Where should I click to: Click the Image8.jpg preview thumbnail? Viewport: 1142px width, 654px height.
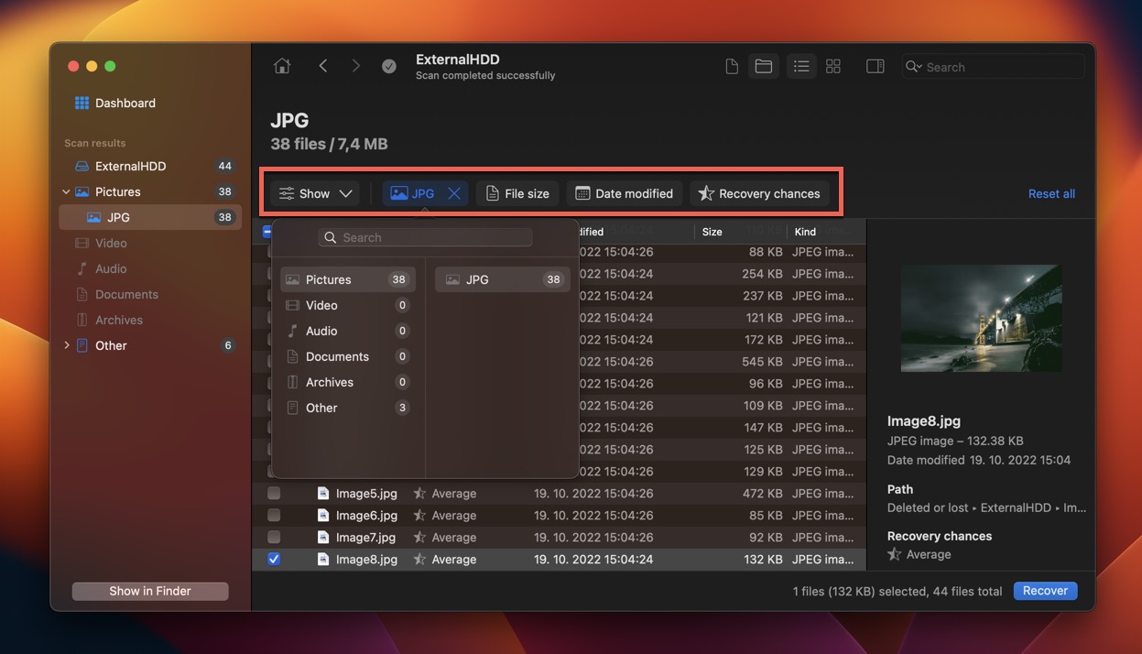coord(981,318)
